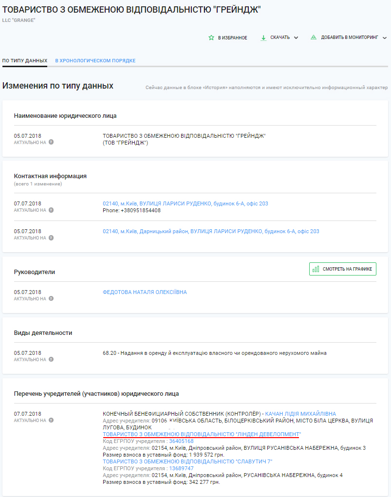
Task: Click help icon in Виды деятельности section
Action: click(x=51, y=360)
